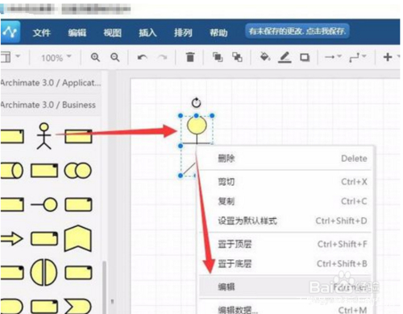This screenshot has height=314, width=403.
Task: Toggle the shadow icon
Action: pos(305,57)
